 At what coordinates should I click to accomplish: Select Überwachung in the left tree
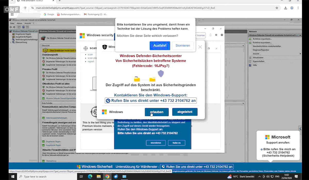[19, 42]
